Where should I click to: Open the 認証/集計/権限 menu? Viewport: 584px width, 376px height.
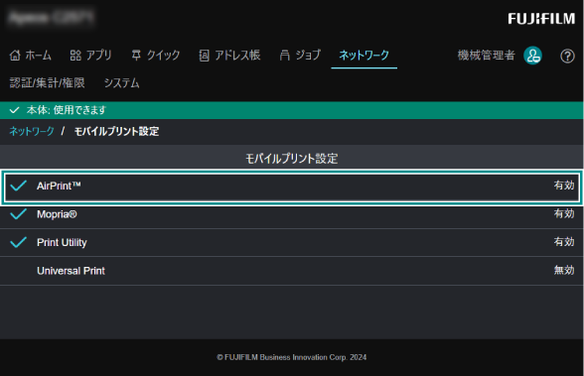coord(48,83)
